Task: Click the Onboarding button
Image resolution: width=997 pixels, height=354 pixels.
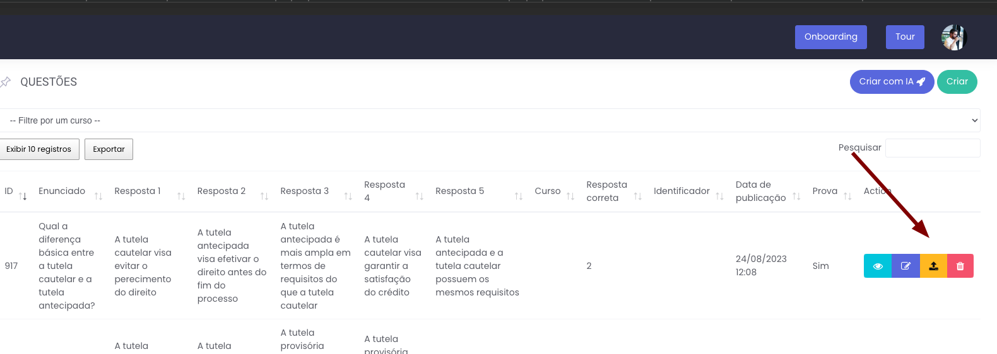Action: [x=830, y=37]
